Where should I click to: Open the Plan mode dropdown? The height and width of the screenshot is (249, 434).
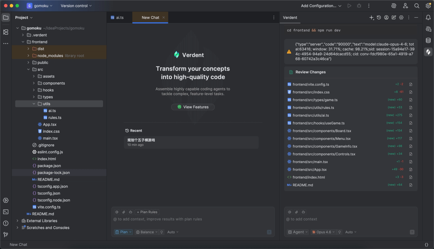(x=123, y=232)
